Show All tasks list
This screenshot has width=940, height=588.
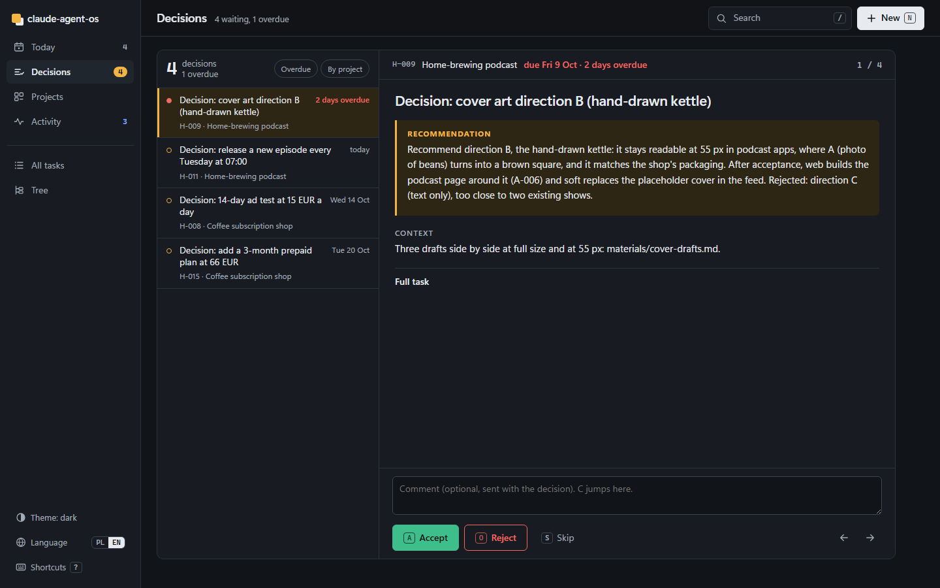pyautogui.click(x=70, y=165)
